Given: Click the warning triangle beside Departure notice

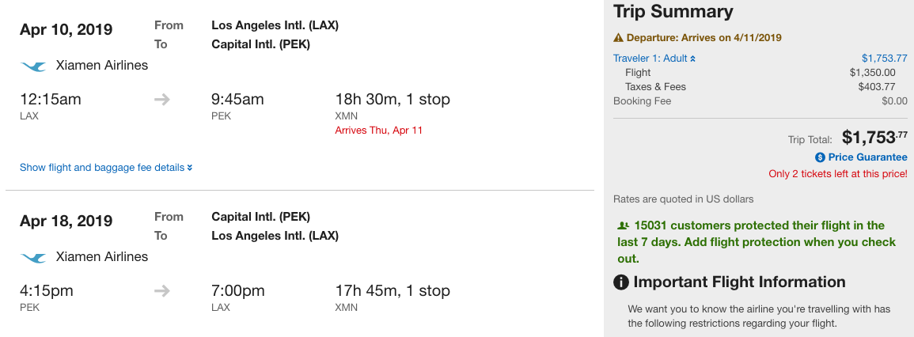Looking at the screenshot, I should (x=618, y=38).
